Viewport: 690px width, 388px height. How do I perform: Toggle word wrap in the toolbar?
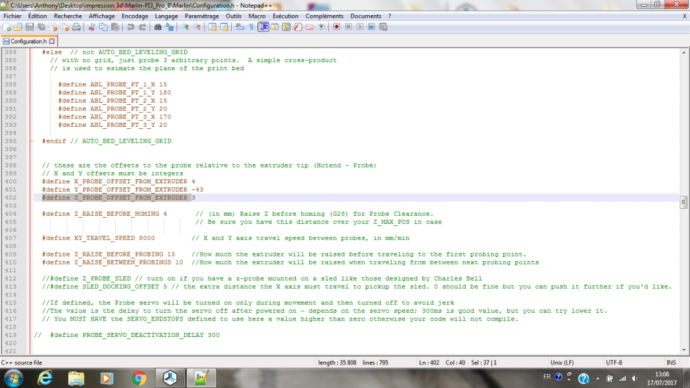(x=240, y=28)
